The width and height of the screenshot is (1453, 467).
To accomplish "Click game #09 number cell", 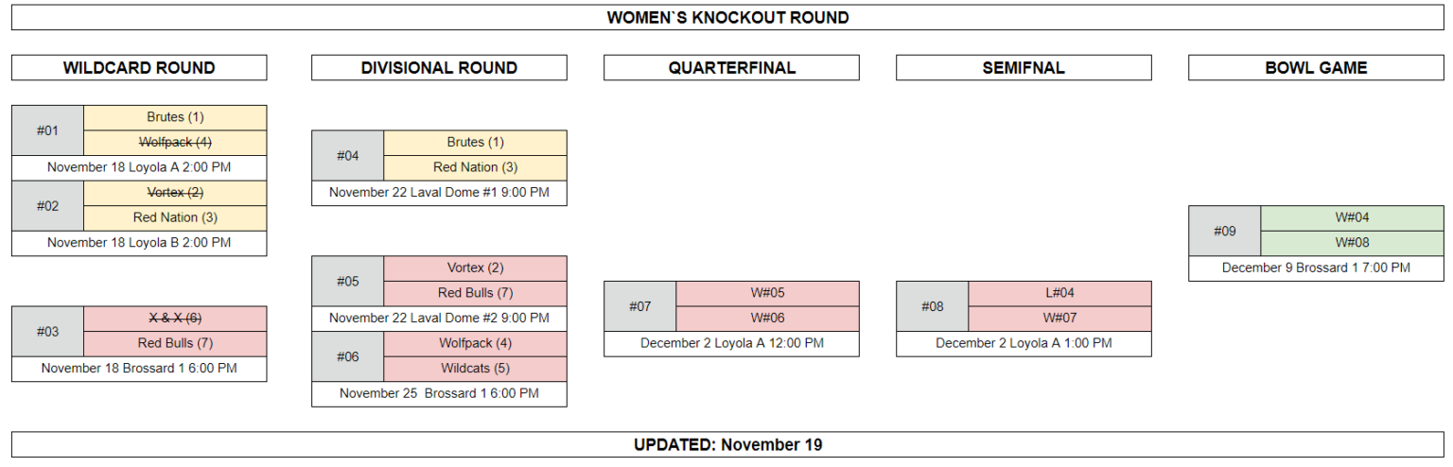I will click(1225, 231).
